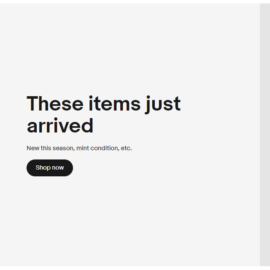Screen dimensions: 270x270
Task: Click the word 'These' in the heading
Action: 55,103
